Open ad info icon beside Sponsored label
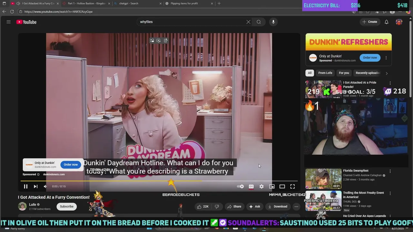413x232 pixels. 38,174
